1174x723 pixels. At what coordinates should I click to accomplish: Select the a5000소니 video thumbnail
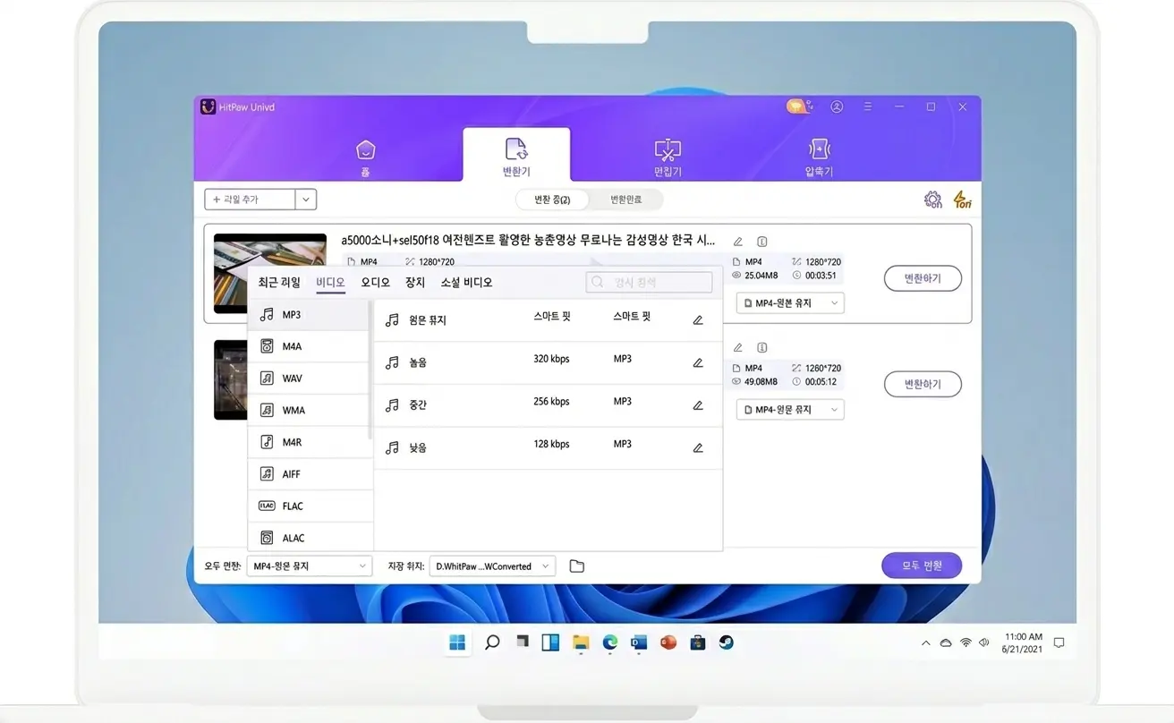270,274
